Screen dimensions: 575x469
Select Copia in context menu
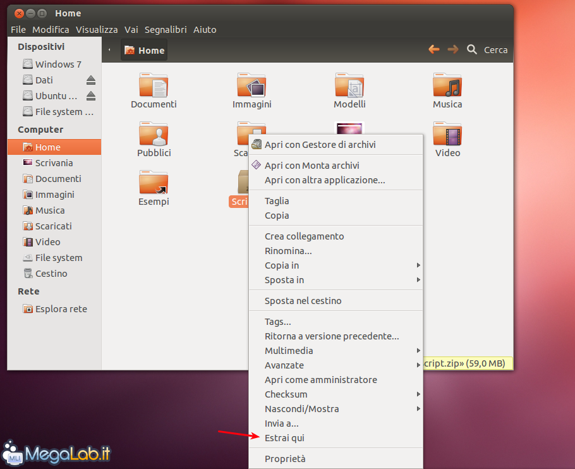pyautogui.click(x=336, y=216)
